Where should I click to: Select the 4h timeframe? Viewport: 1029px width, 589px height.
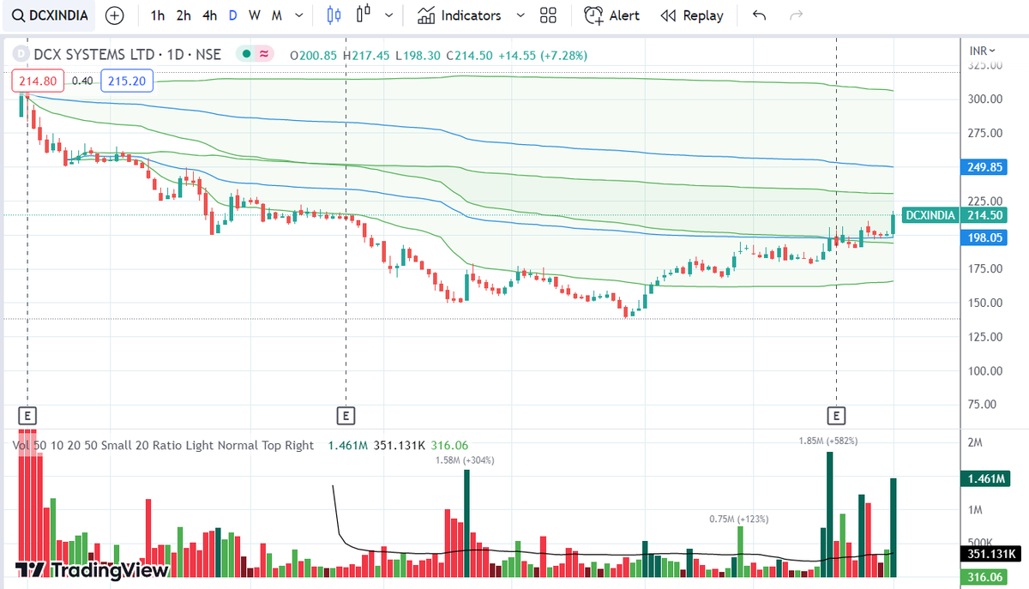click(x=209, y=15)
